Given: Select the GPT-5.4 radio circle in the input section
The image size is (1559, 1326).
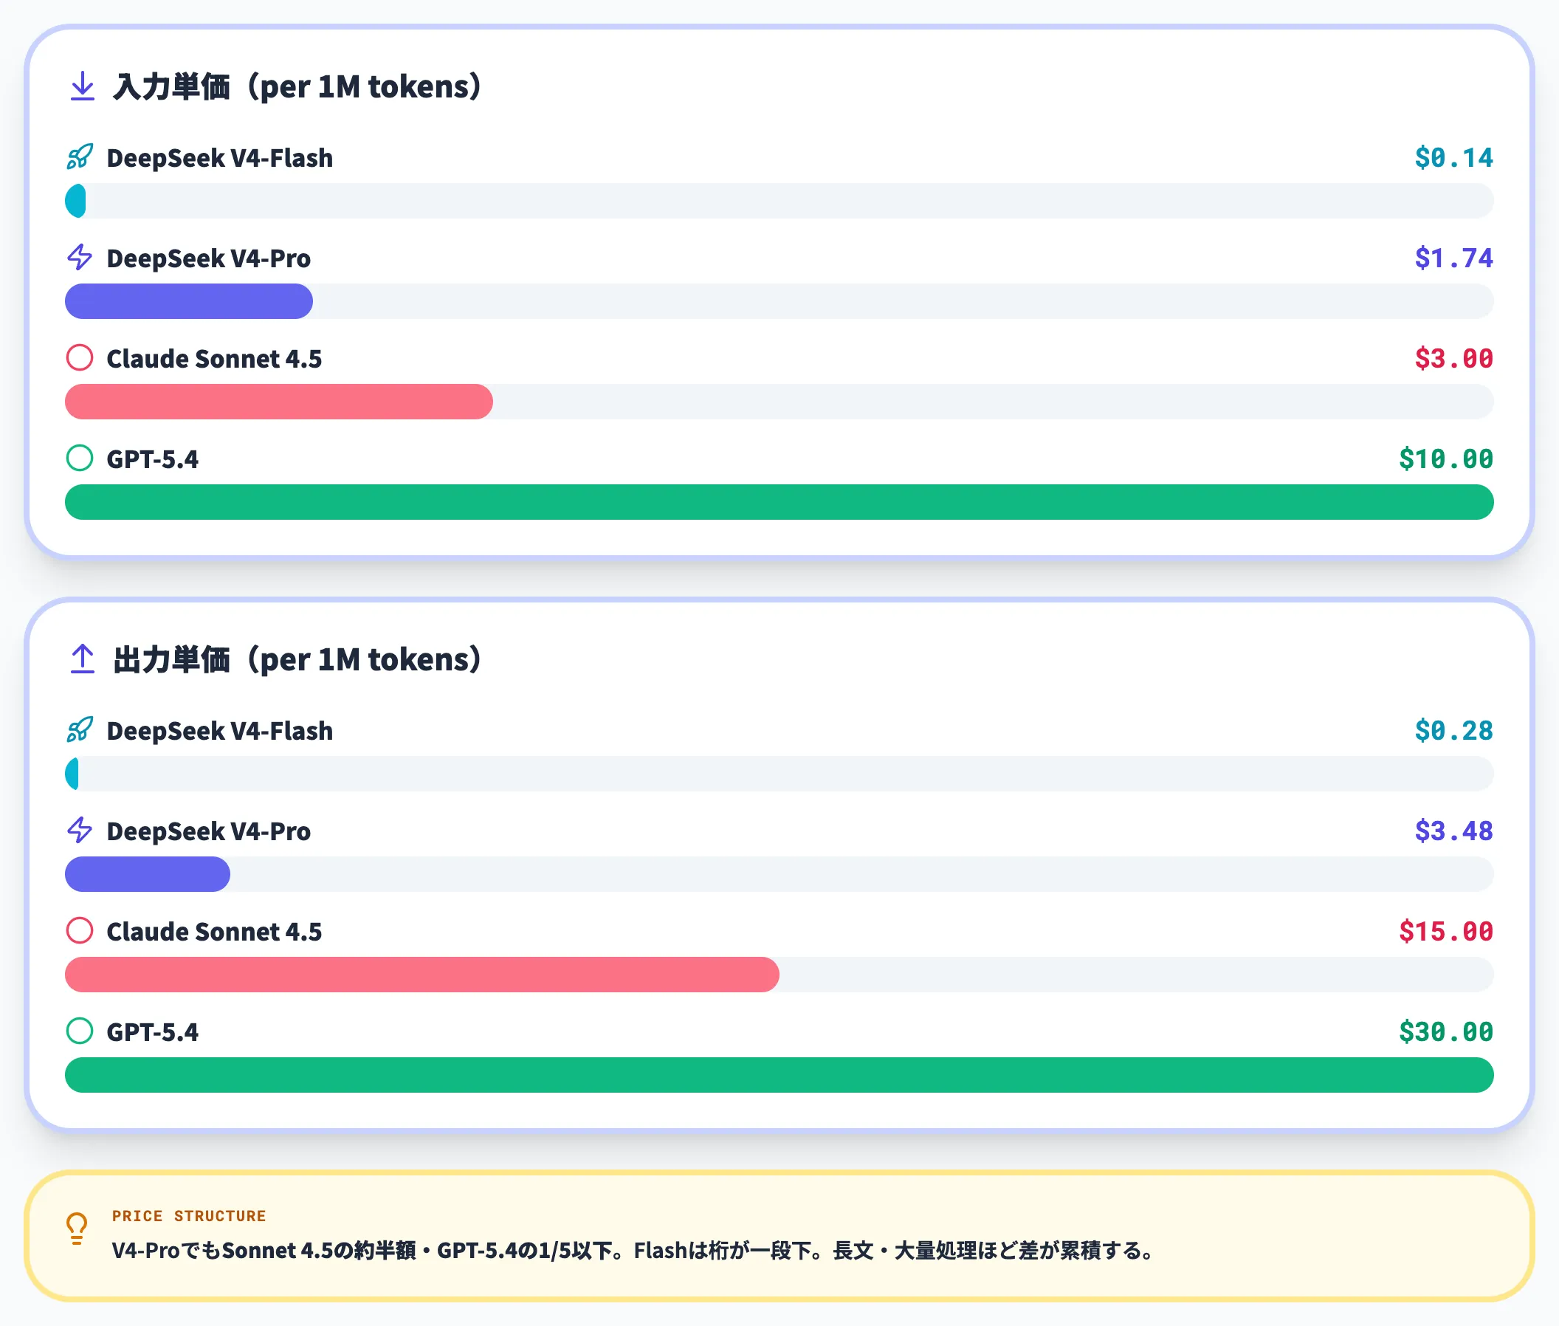Looking at the screenshot, I should pos(80,458).
